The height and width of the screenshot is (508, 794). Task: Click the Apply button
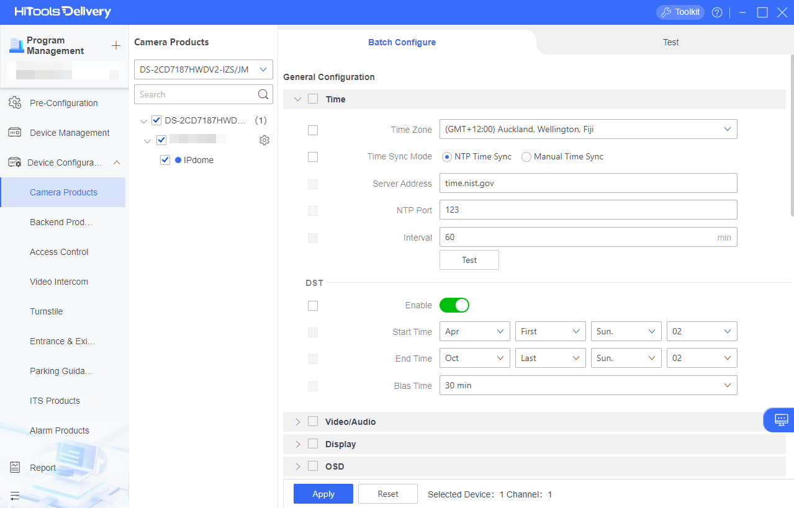pyautogui.click(x=323, y=494)
